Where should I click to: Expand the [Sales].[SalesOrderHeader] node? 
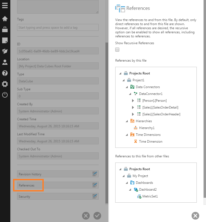133,114
